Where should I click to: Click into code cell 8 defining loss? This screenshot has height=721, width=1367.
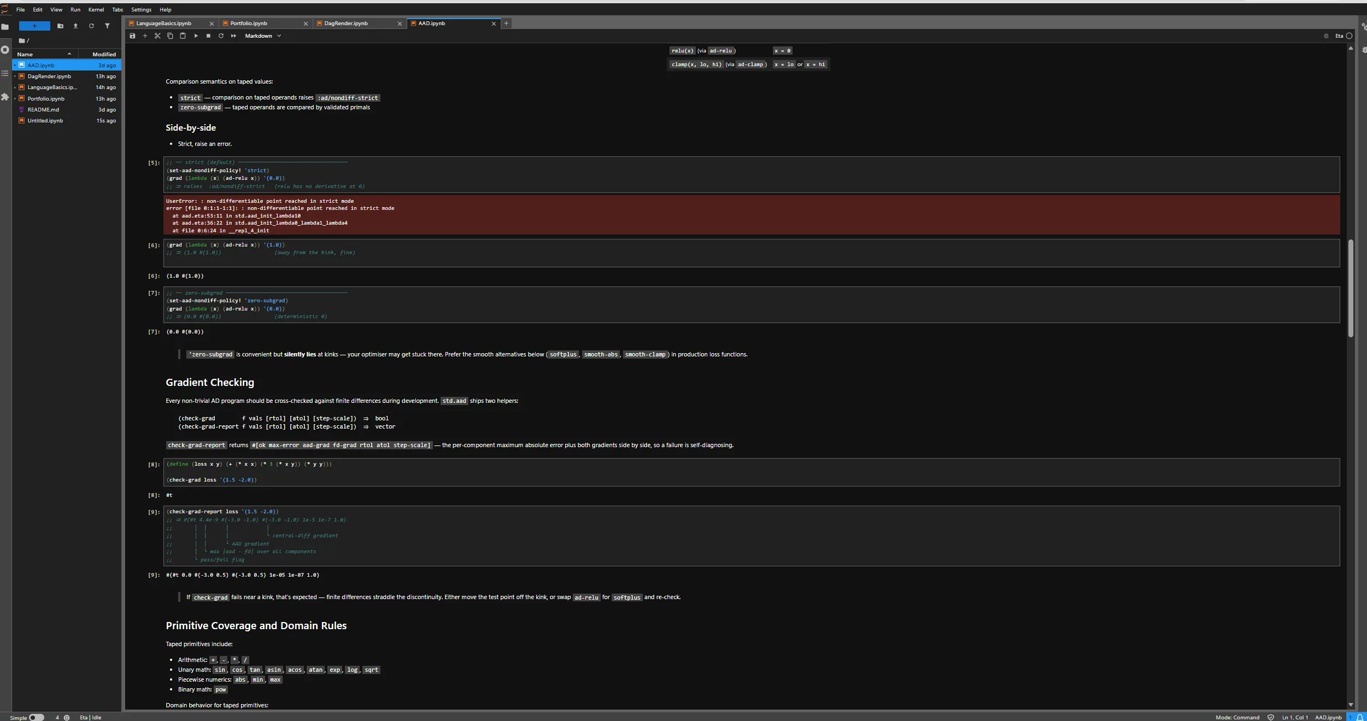(752, 472)
